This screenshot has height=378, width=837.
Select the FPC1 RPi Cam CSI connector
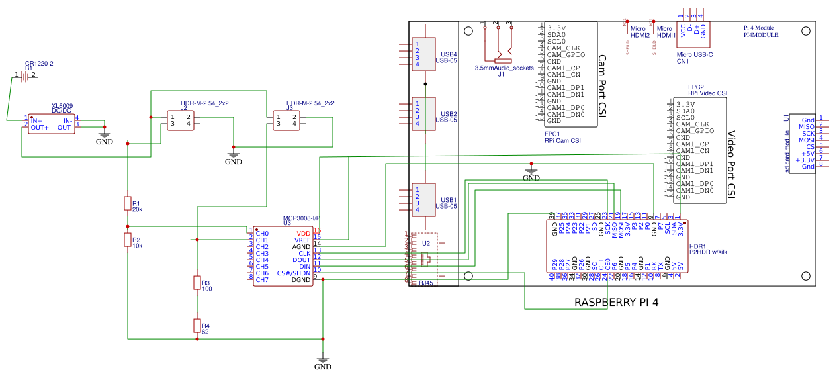[x=570, y=74]
